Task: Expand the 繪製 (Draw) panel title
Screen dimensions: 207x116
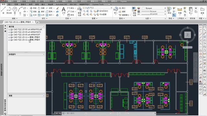Action: point(15,18)
